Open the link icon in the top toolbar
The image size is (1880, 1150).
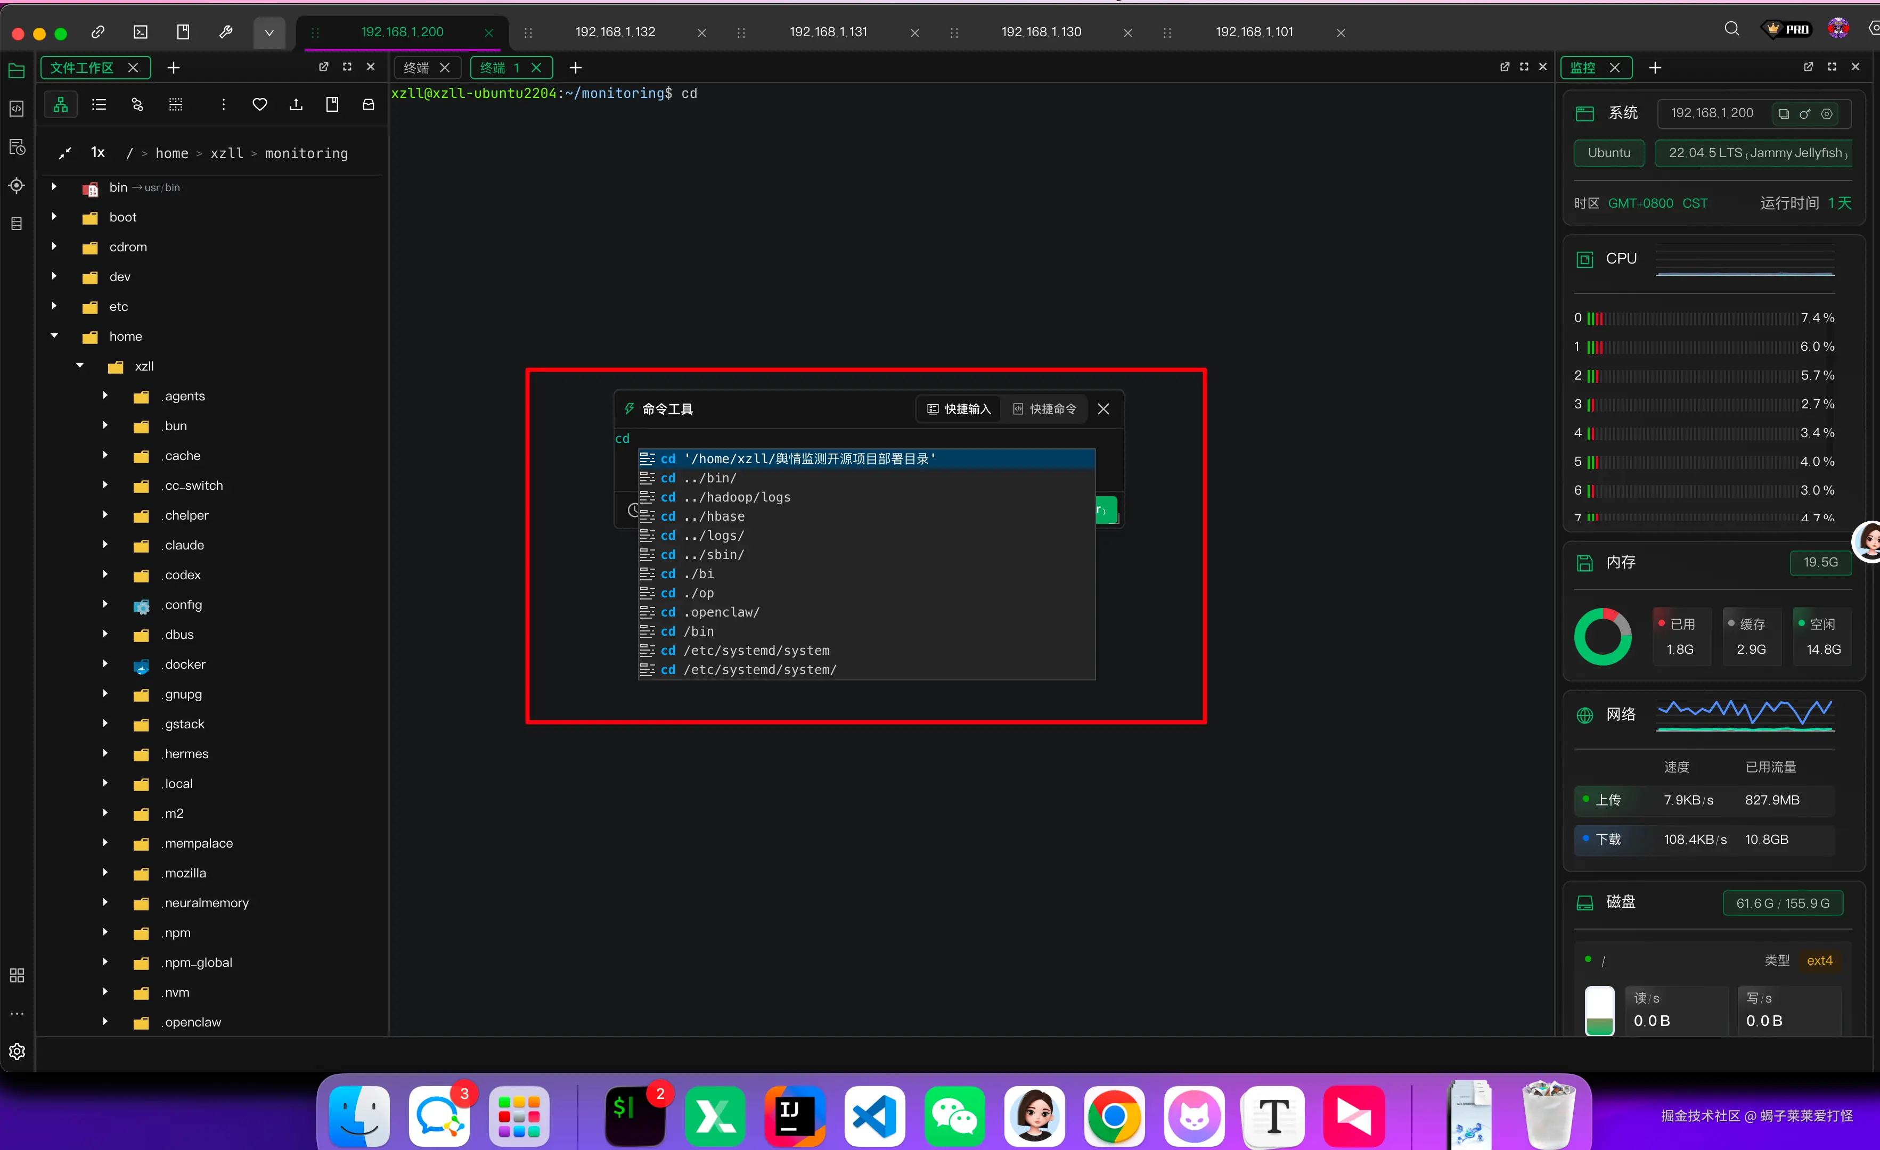pyautogui.click(x=97, y=32)
